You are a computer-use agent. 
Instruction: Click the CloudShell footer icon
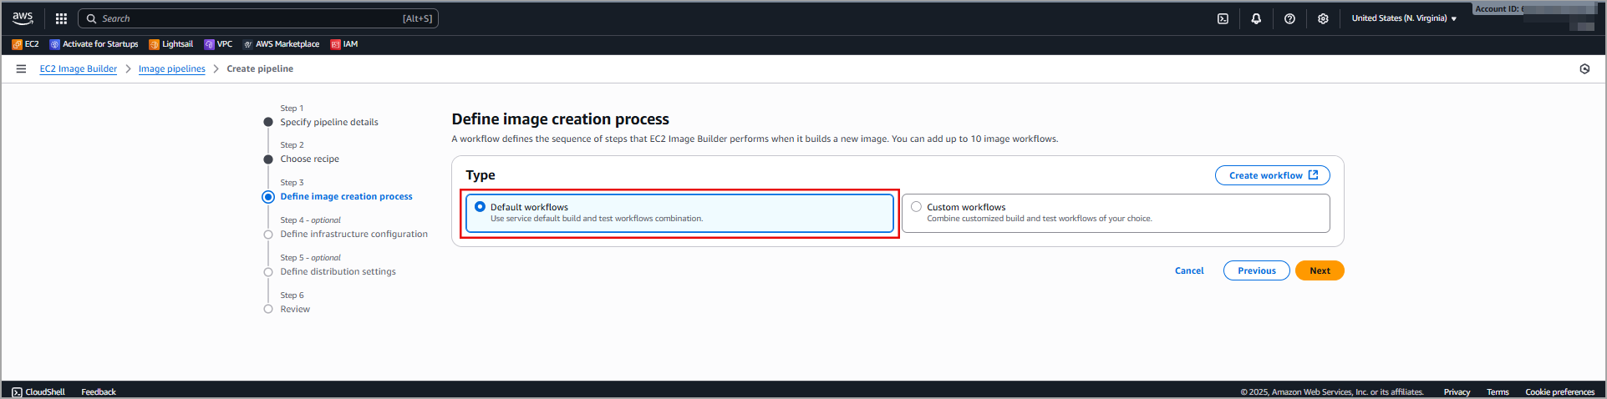17,391
